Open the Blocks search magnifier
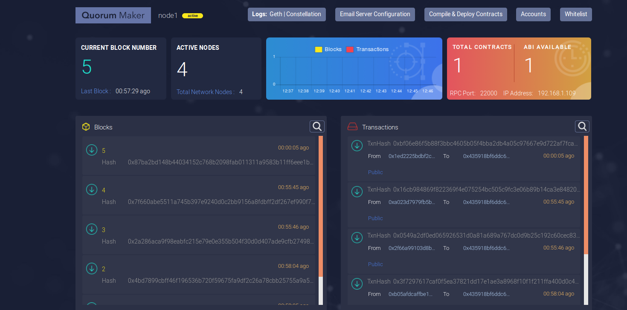Image resolution: width=627 pixels, height=310 pixels. pyautogui.click(x=317, y=126)
